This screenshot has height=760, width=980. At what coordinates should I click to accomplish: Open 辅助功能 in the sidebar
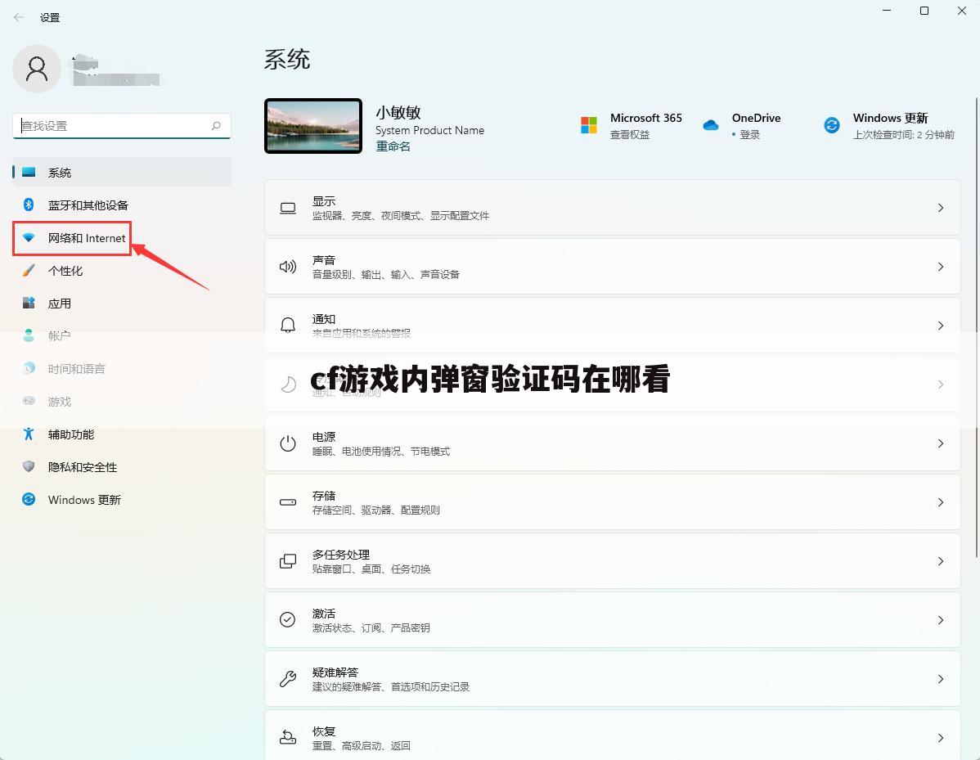coord(122,434)
